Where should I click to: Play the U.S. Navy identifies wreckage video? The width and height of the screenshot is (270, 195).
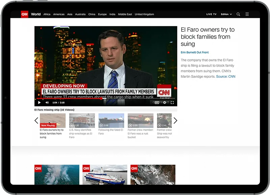[82, 121]
